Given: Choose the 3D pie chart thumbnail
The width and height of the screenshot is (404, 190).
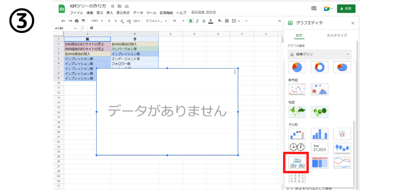Looking at the screenshot, I should [x=342, y=67].
